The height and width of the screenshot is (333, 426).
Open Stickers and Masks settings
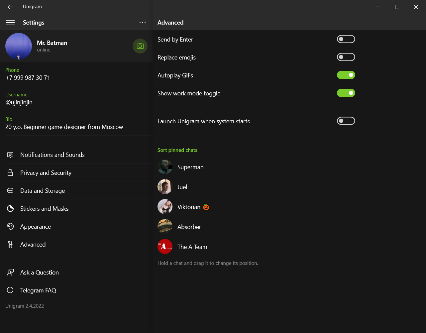coord(76,209)
